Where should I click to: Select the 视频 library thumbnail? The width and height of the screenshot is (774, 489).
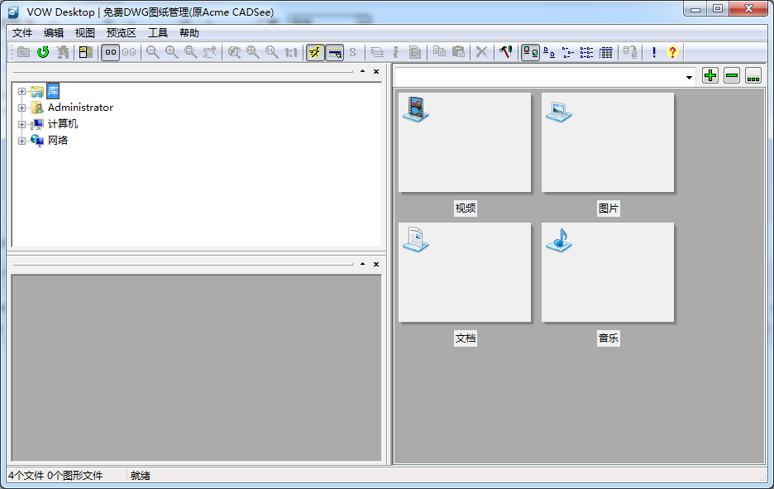pyautogui.click(x=465, y=142)
